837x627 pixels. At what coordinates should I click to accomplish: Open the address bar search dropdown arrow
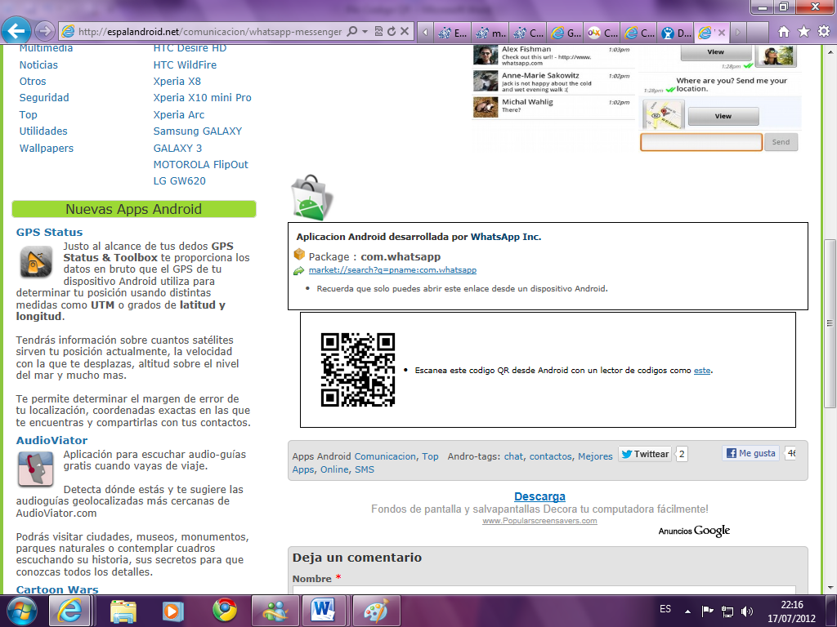pyautogui.click(x=364, y=32)
